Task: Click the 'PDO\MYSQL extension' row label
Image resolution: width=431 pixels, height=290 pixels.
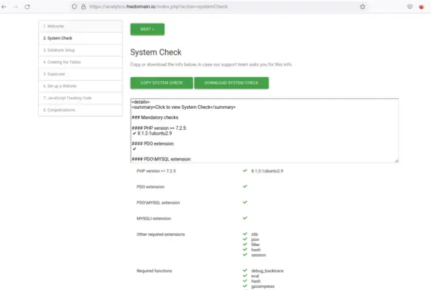Action: 158,203
